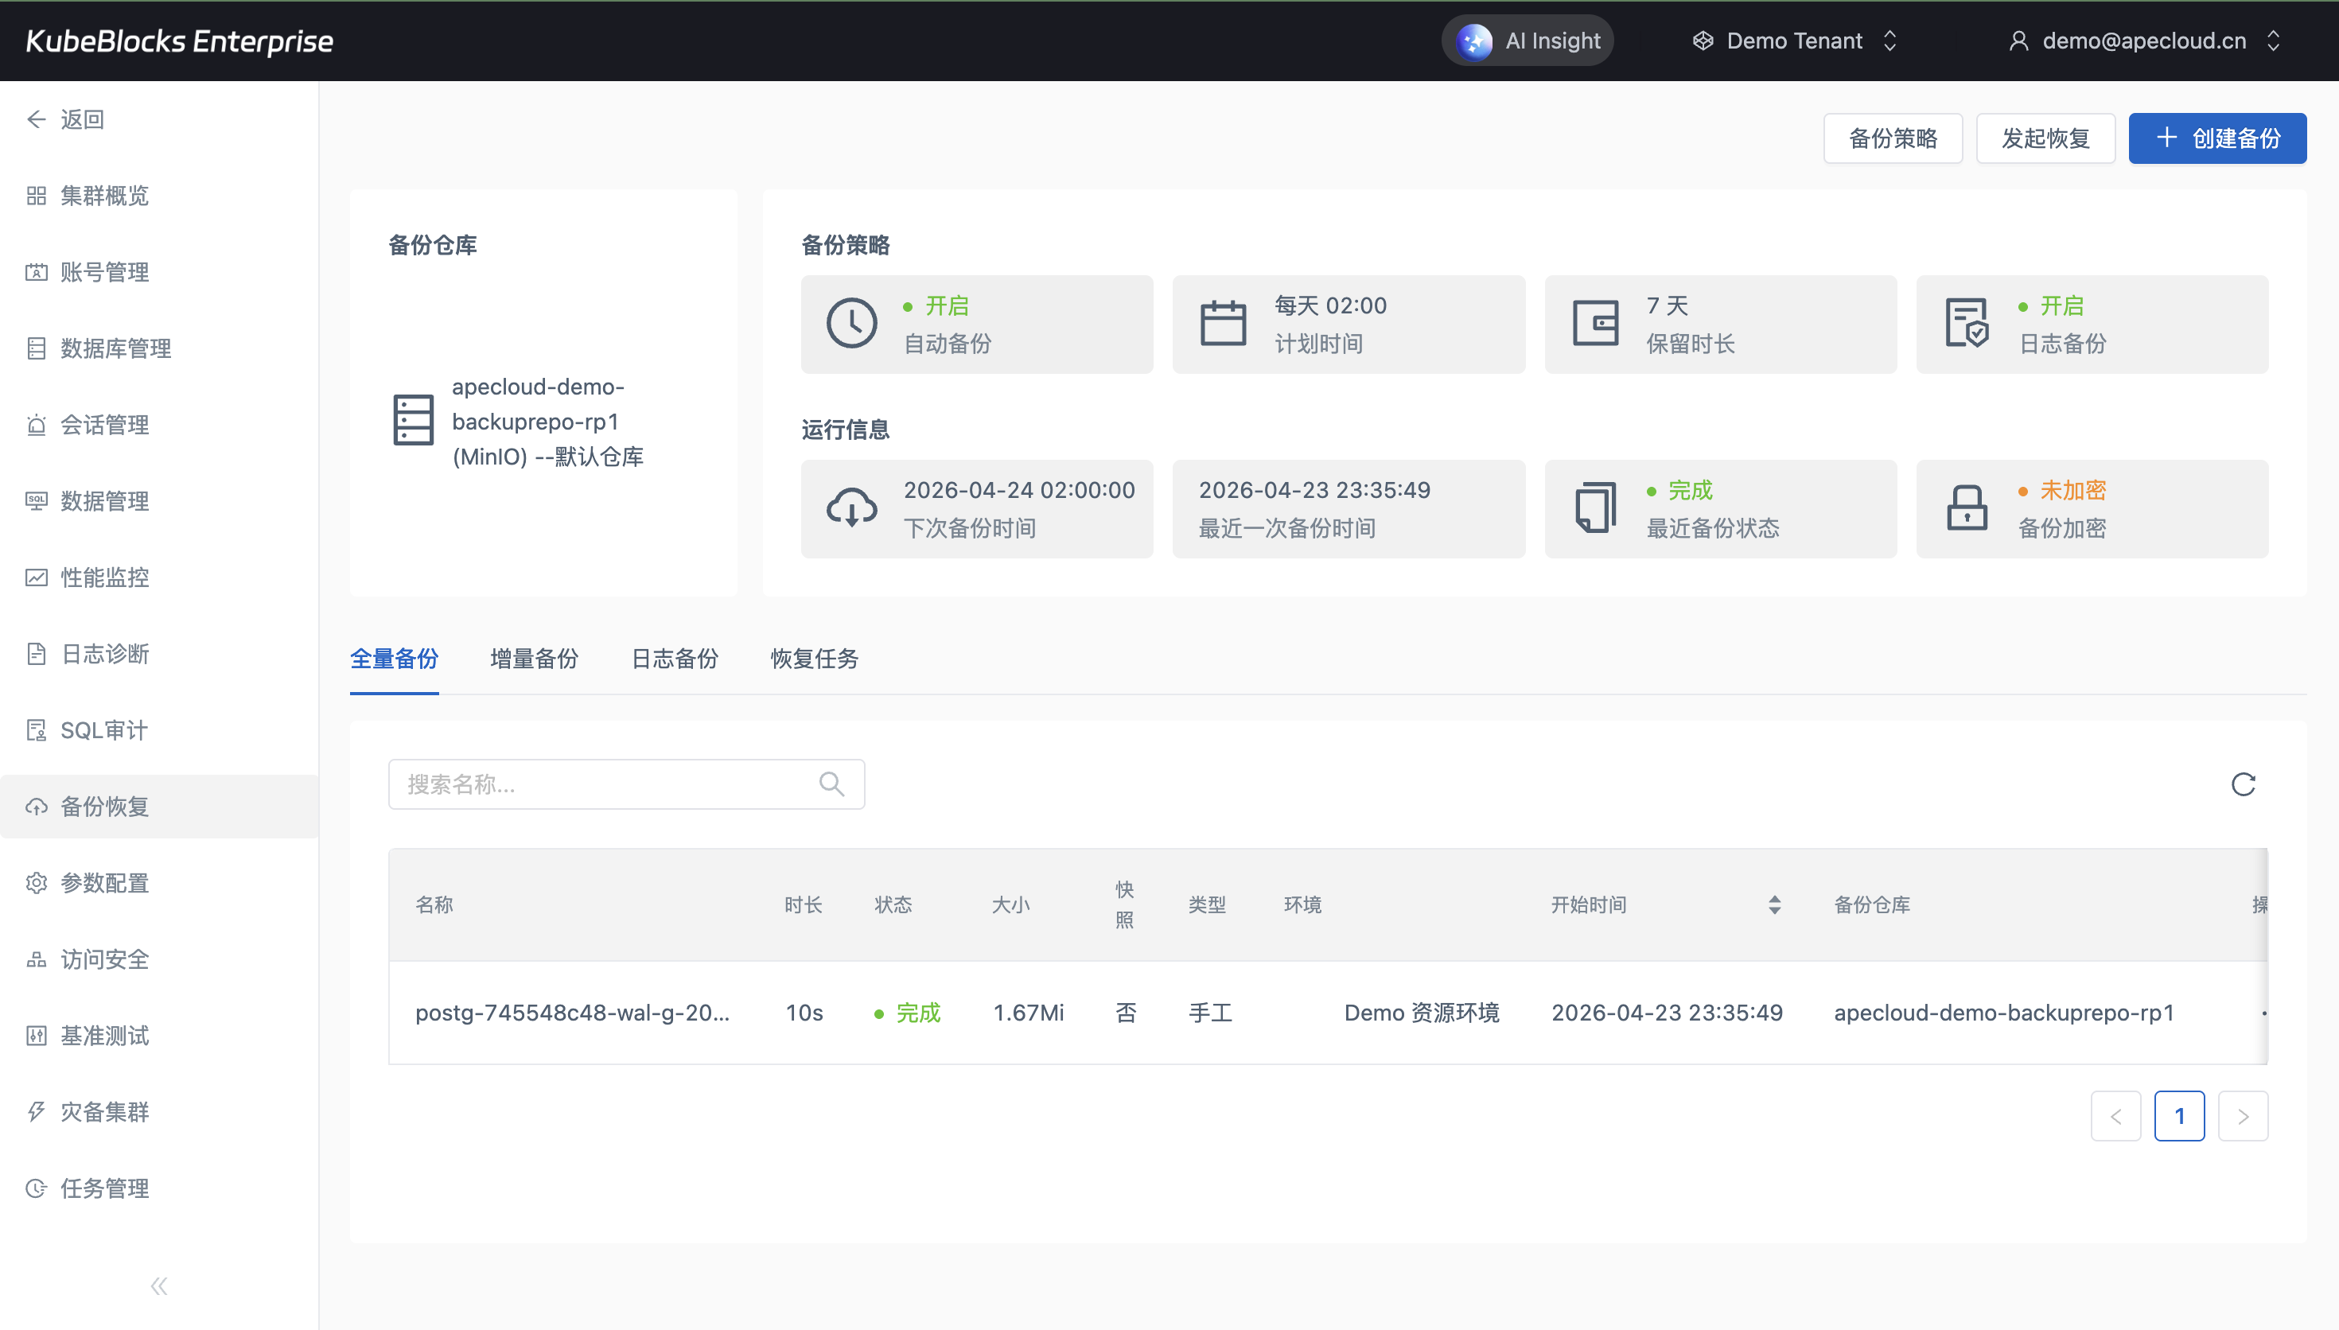The height and width of the screenshot is (1330, 2339).
Task: Click the refresh icon above backup table
Action: coord(2243,784)
